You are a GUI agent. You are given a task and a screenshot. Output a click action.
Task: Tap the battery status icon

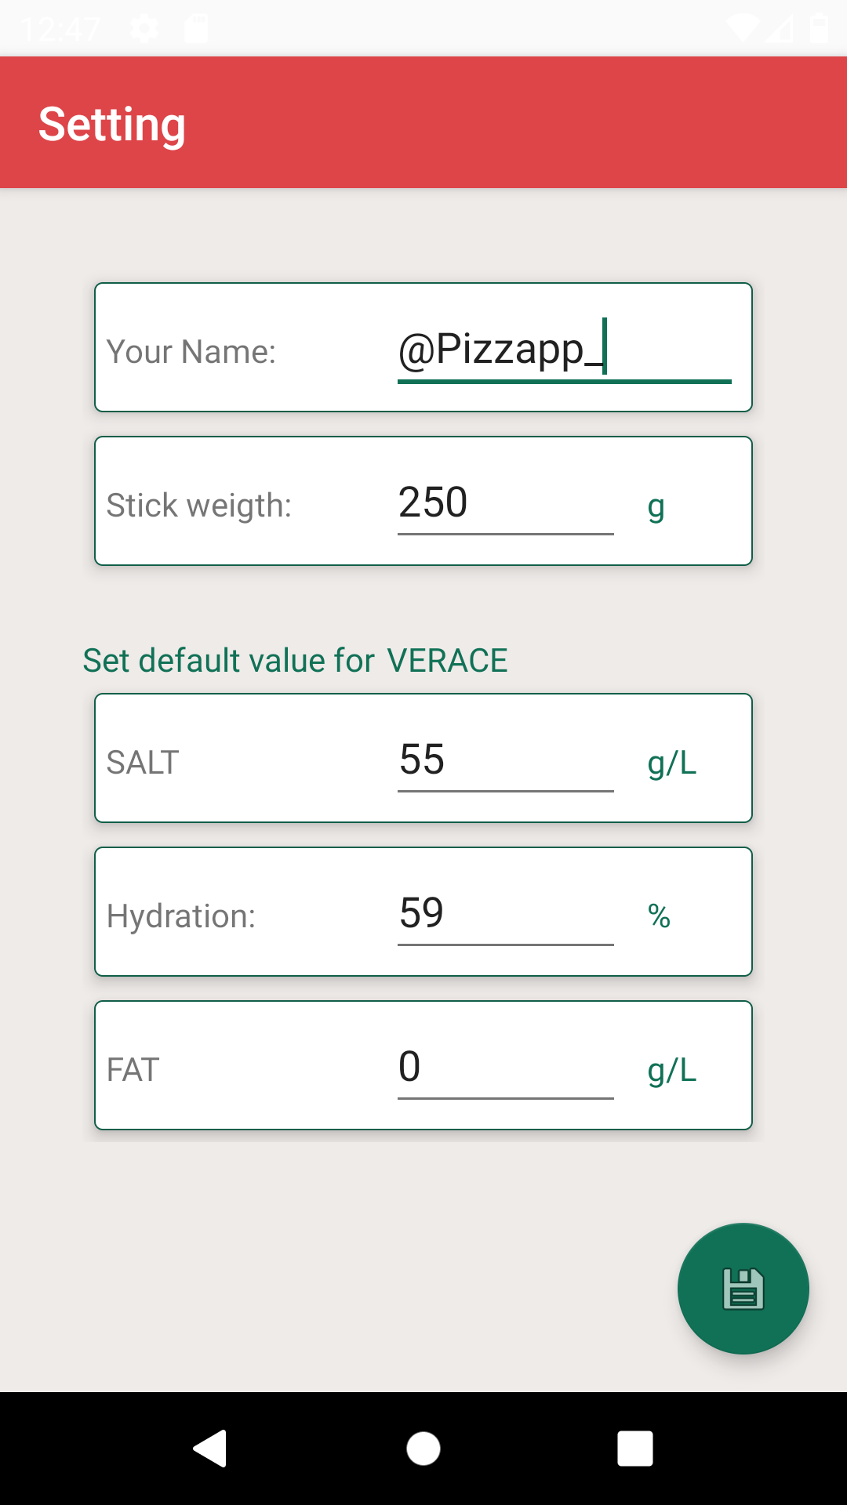click(x=819, y=29)
